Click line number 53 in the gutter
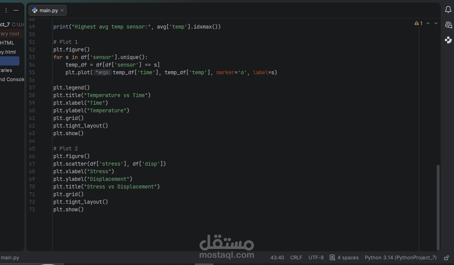 coord(32,57)
